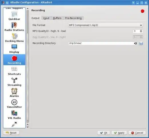Click the LIRC Support sidebar entry
This screenshot has width=149, height=138.
coord(14,8)
